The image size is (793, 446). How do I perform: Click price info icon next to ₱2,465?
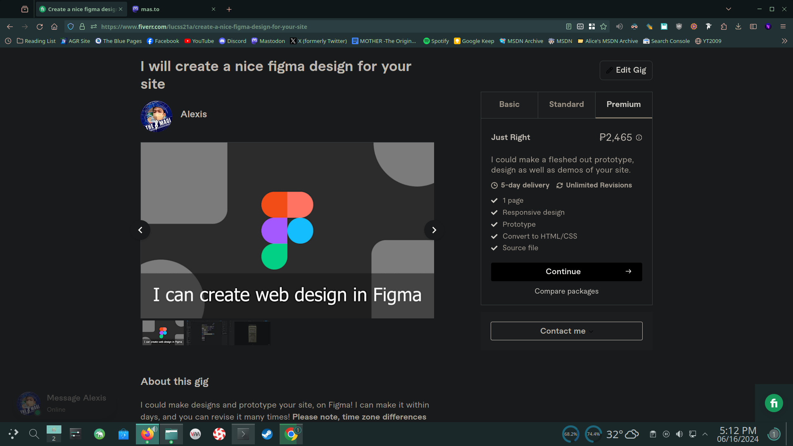[639, 138]
